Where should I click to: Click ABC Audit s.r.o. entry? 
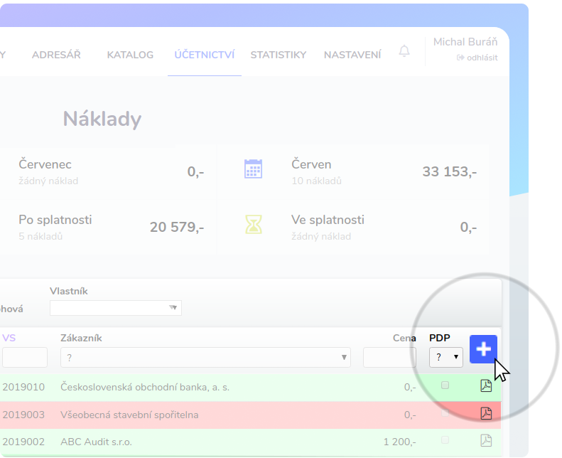(x=96, y=442)
